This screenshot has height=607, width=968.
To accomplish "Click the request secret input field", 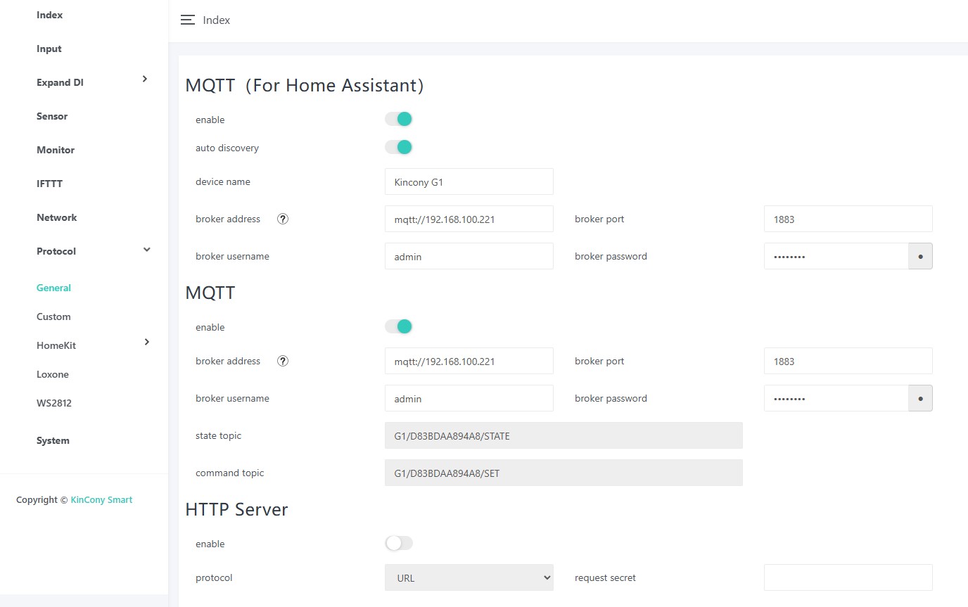I will click(x=848, y=577).
